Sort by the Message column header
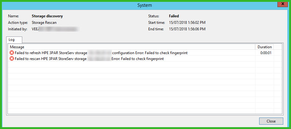Image resolution: width=291 pixels, height=129 pixels. tap(17, 47)
